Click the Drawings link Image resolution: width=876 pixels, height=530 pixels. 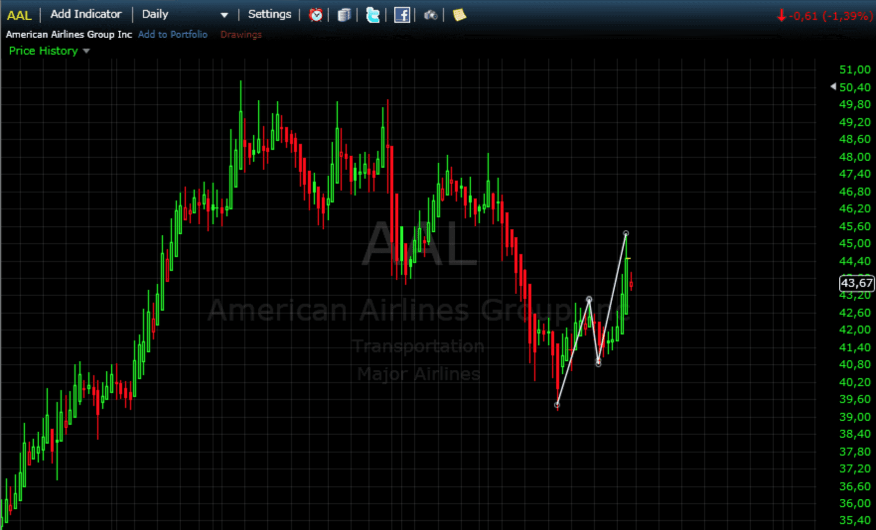coord(241,35)
